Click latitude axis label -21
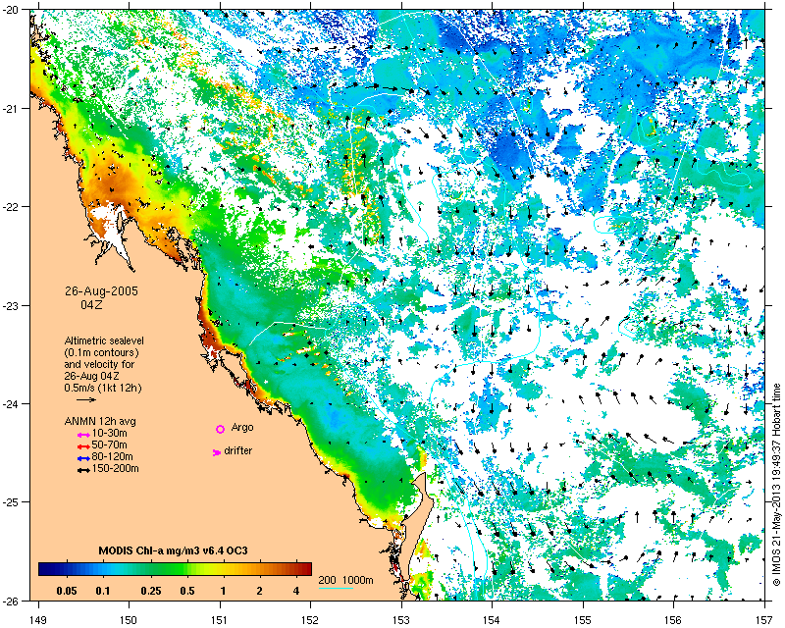785x628 pixels. tap(12, 109)
